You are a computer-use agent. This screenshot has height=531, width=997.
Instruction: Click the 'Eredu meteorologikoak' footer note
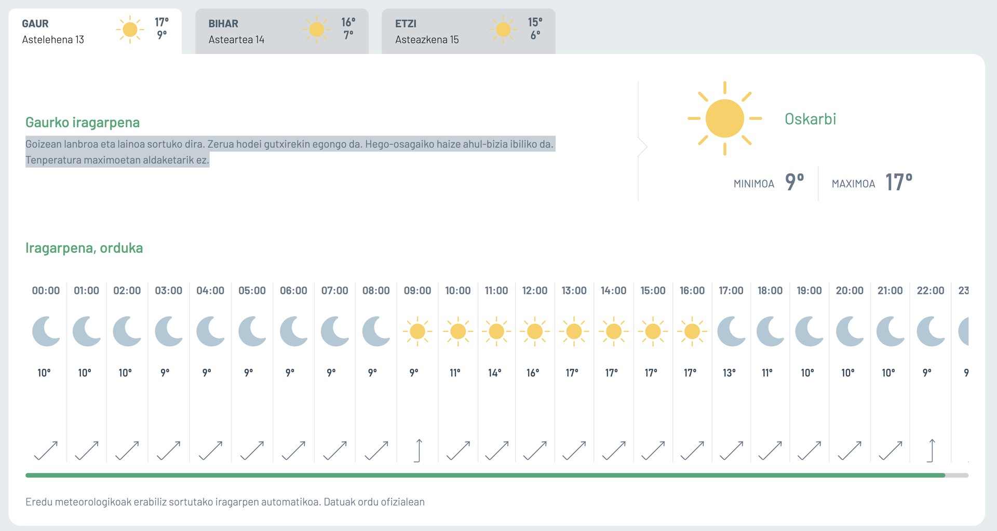225,502
